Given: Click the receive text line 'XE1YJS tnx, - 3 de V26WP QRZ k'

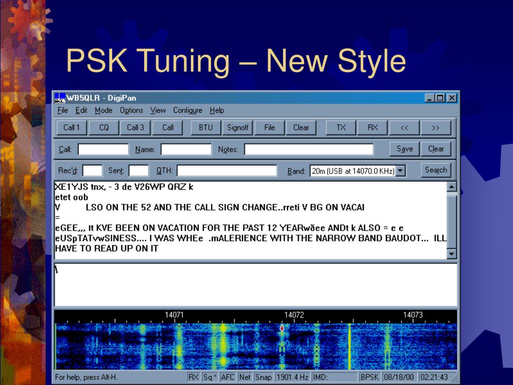Looking at the screenshot, I should (x=124, y=187).
